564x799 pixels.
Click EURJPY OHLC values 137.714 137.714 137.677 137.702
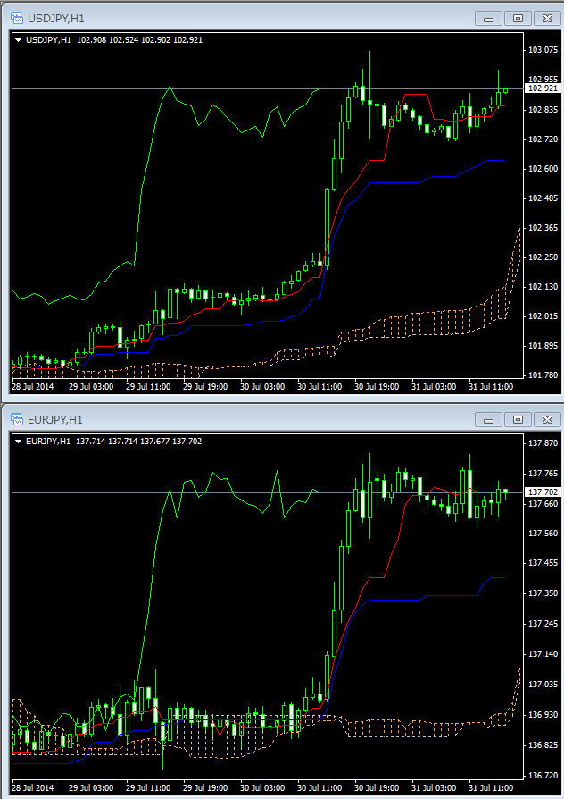pos(139,441)
